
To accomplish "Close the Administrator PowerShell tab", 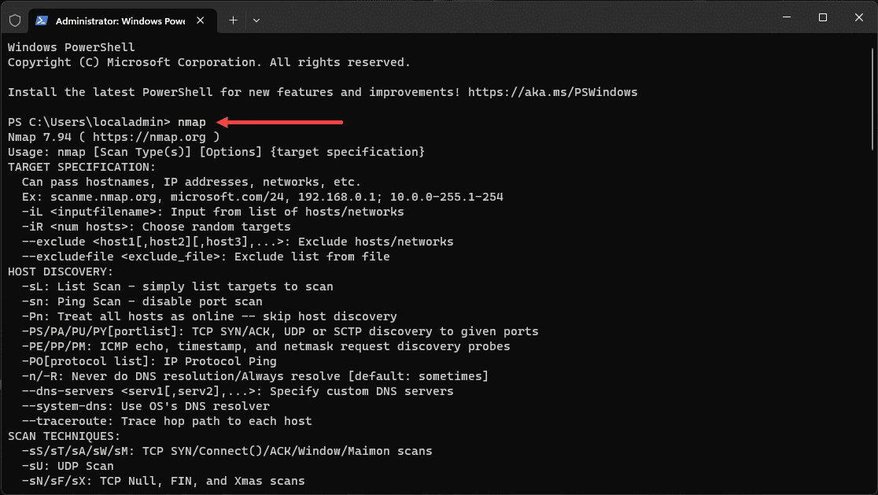I will [200, 21].
